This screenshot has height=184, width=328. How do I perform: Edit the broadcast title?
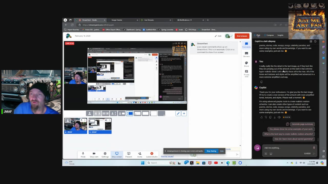click(x=218, y=36)
